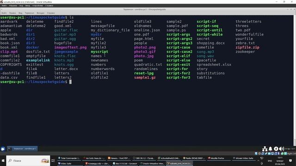Click script-while filename

210,35
